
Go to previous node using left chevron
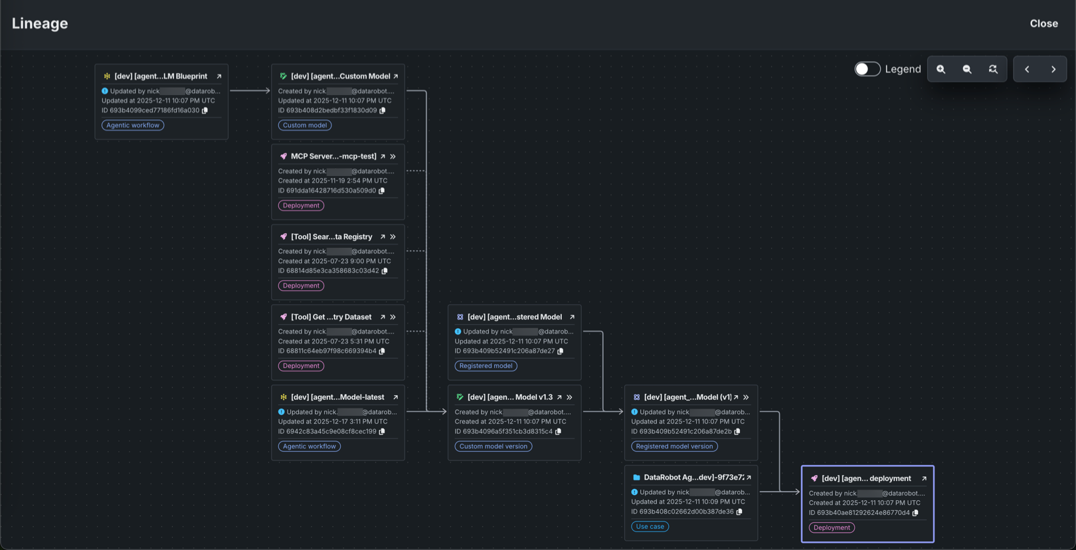click(1027, 69)
